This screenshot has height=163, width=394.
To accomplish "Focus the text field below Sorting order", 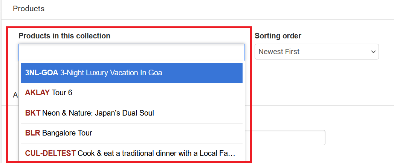I will pos(286,137).
